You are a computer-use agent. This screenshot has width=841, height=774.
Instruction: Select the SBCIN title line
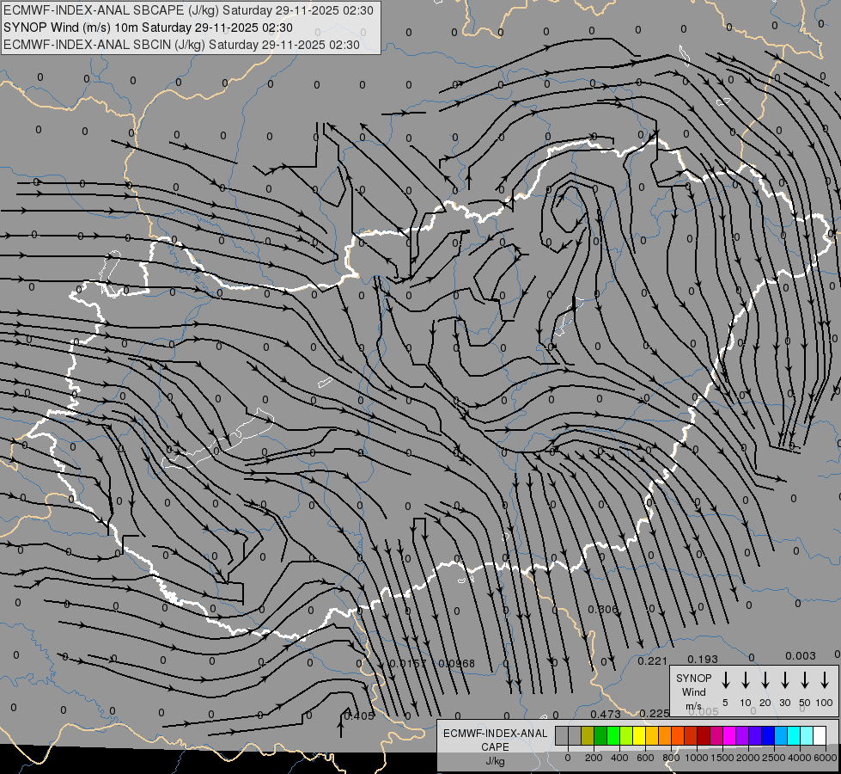(181, 45)
